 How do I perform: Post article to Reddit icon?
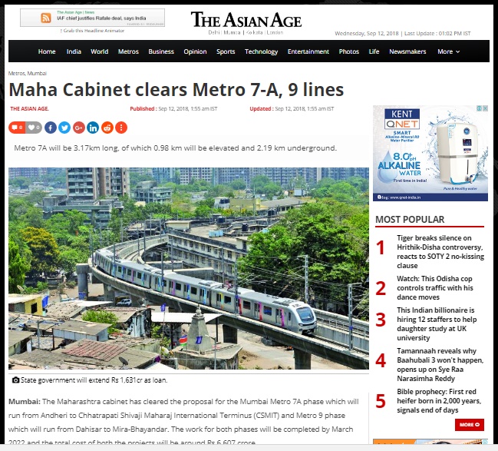107,128
